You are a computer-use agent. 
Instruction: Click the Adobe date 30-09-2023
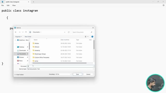[66, 43]
